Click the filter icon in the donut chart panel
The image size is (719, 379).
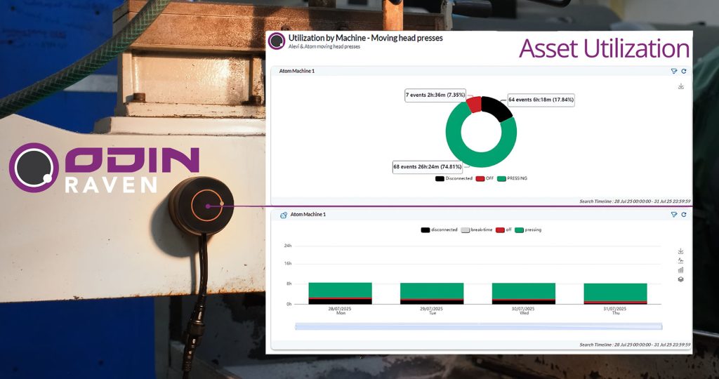click(x=673, y=71)
